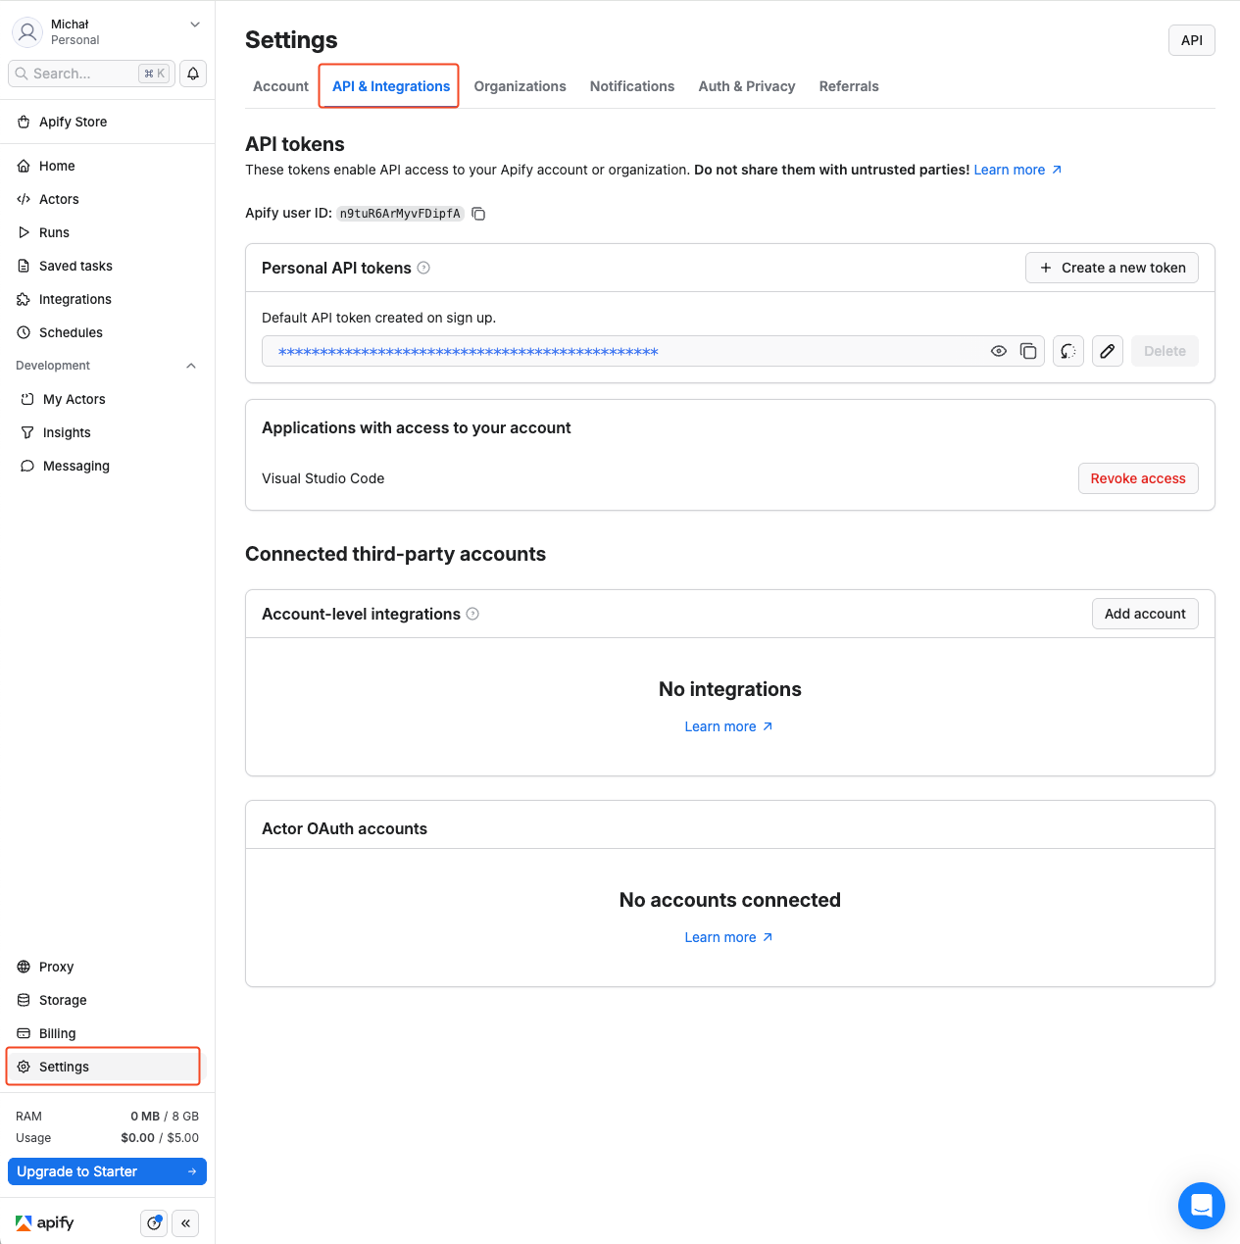1240x1244 pixels.
Task: Open the Proxy section in the sidebar
Action: (x=55, y=967)
